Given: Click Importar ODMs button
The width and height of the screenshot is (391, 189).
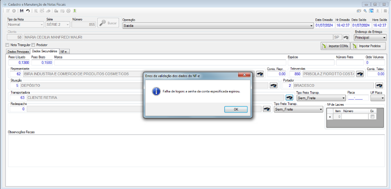Looking at the screenshot, I should pyautogui.click(x=335, y=46).
